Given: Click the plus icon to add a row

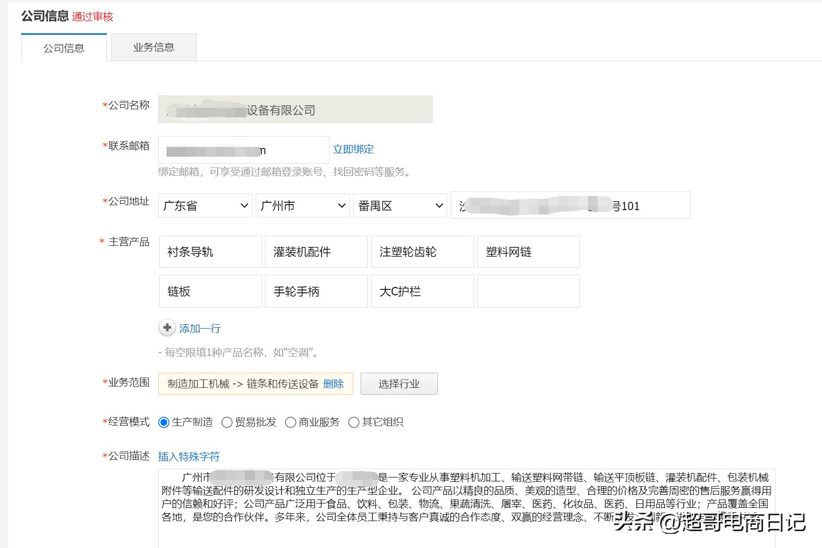Looking at the screenshot, I should [167, 328].
